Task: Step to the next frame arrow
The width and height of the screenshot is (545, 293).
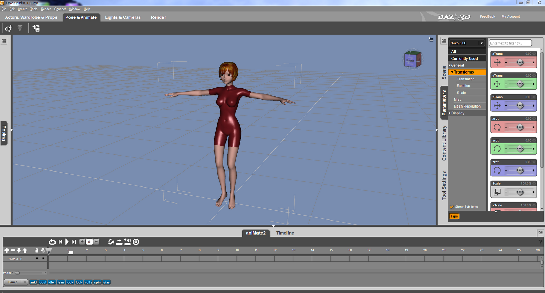Action: coord(96,241)
